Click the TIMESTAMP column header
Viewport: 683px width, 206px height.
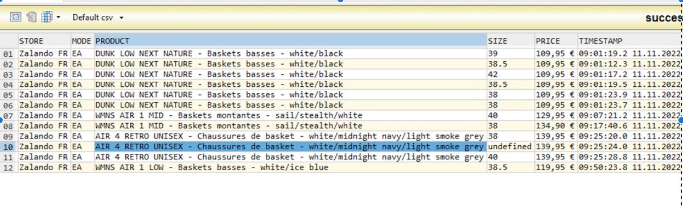(x=630, y=41)
